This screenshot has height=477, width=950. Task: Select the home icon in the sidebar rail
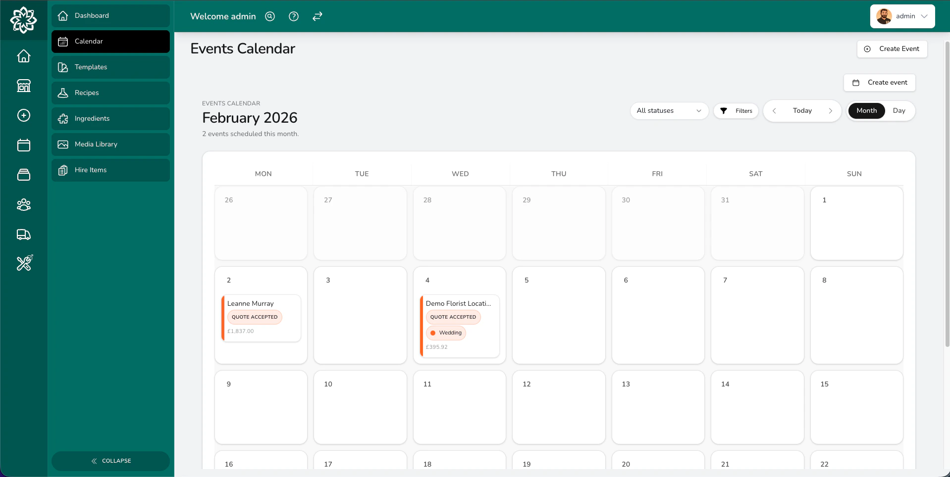tap(23, 56)
